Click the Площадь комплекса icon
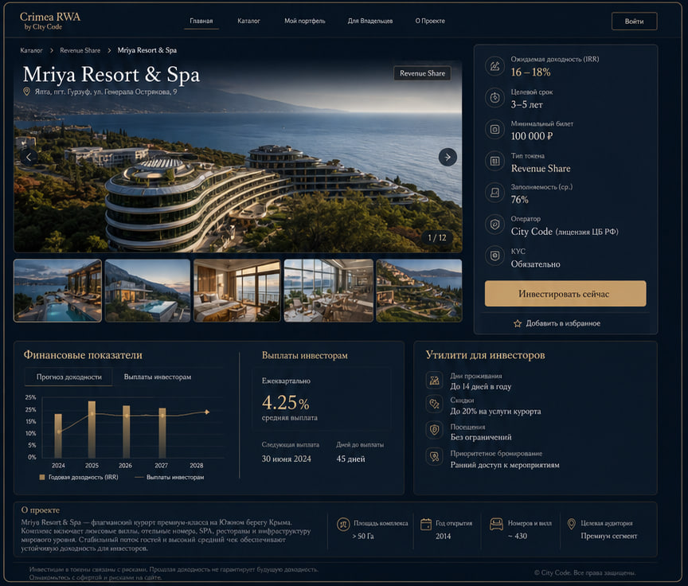 click(x=343, y=524)
